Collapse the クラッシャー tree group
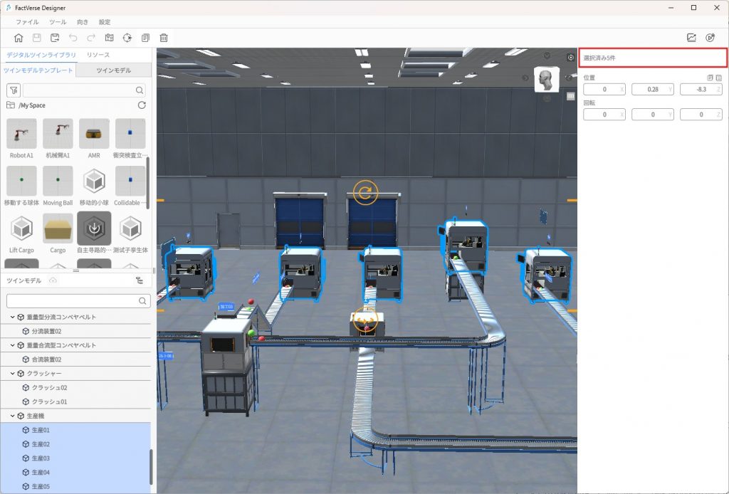The image size is (729, 494). (x=12, y=373)
